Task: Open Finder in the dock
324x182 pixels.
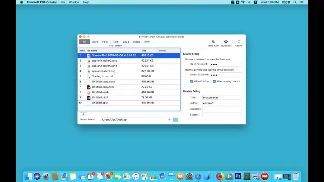Action: [28, 176]
